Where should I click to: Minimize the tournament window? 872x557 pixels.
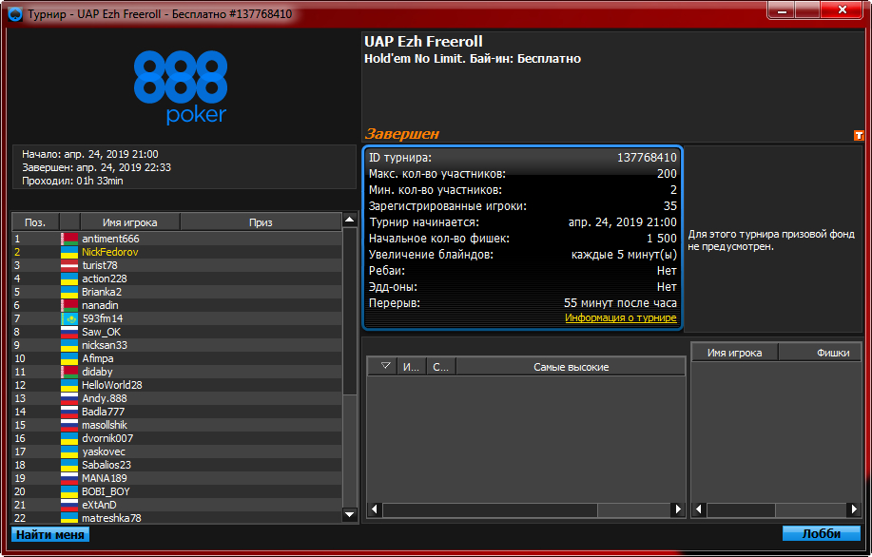(x=782, y=10)
